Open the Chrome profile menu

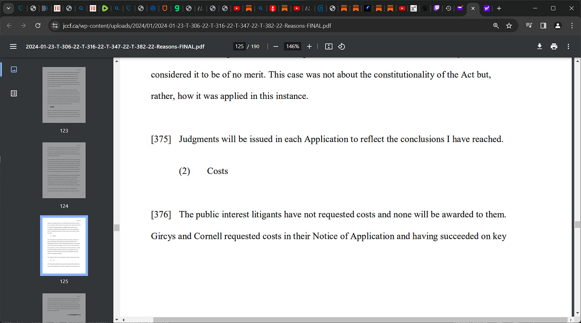coord(558,26)
